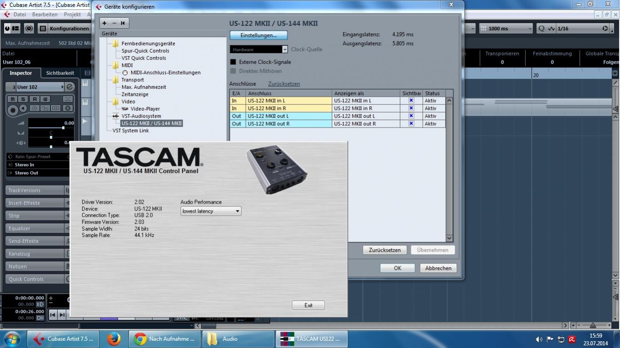This screenshot has height=348, width=620.
Task: Open Stereo Out output routing selector
Action: tap(38, 173)
